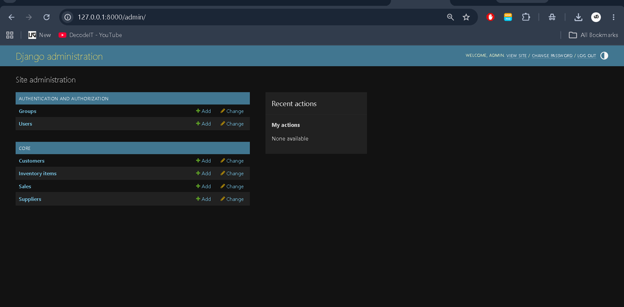The width and height of the screenshot is (624, 307).
Task: Open the Authentication and Authorization section header
Action: 63,98
